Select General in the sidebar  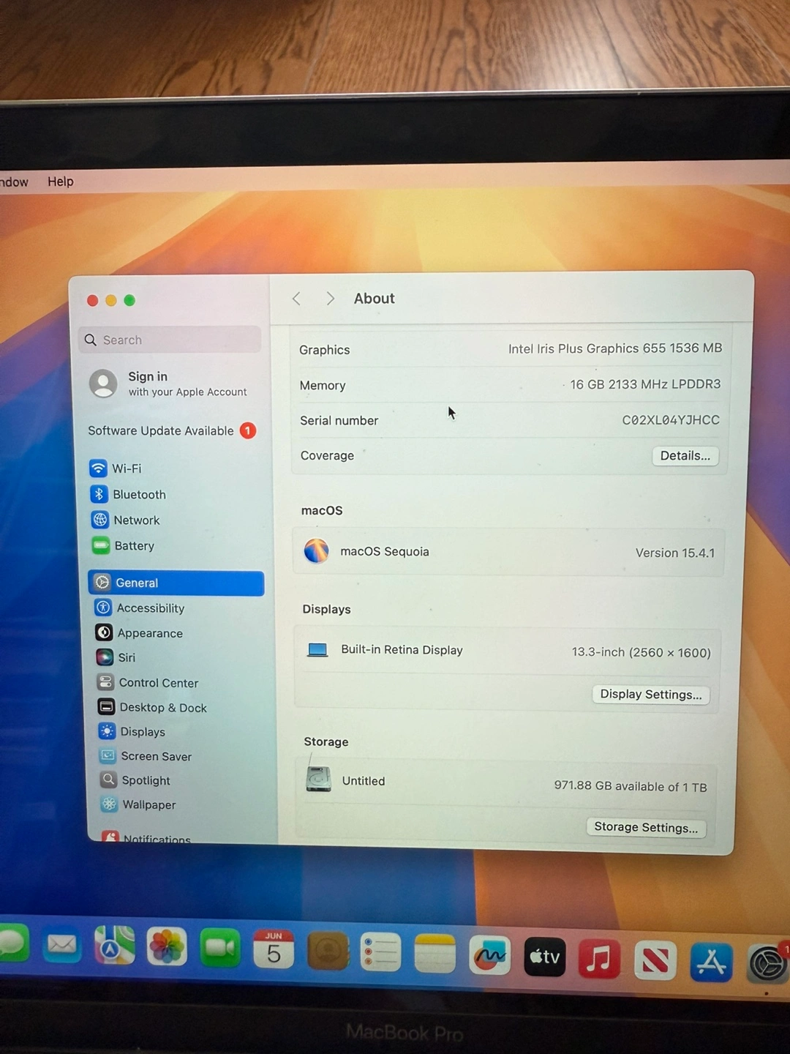pos(176,583)
